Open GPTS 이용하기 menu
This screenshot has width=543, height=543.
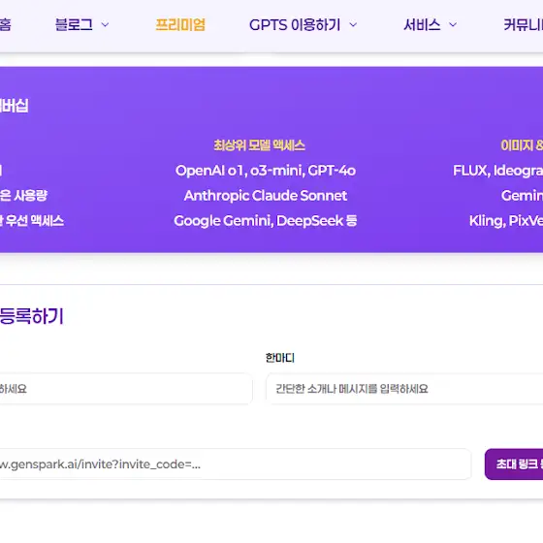(295, 25)
